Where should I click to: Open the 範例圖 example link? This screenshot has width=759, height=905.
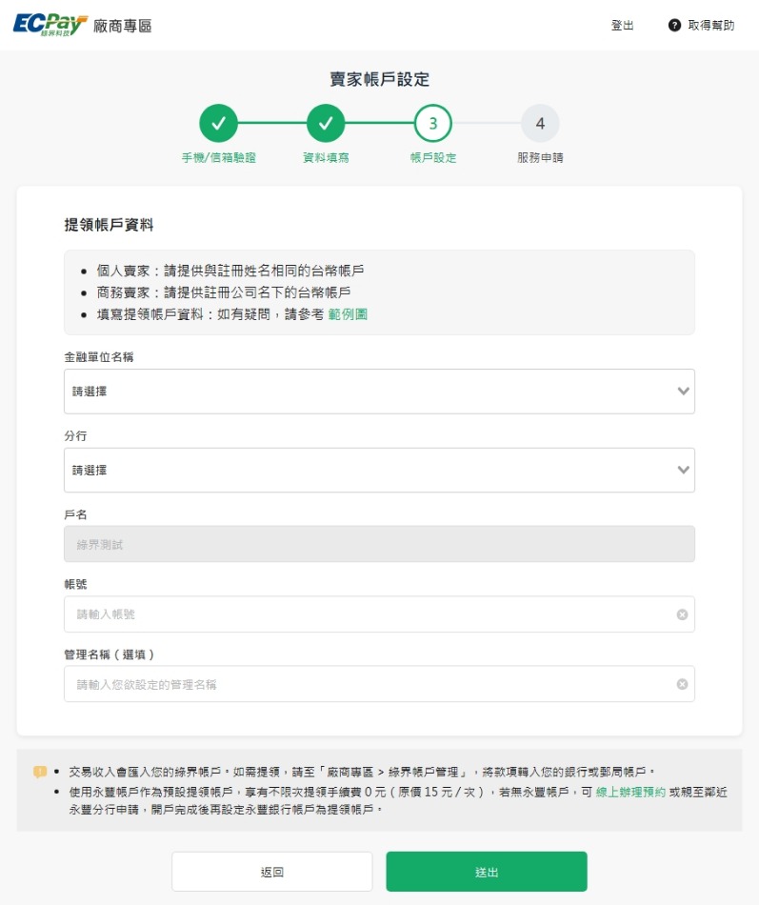pyautogui.click(x=348, y=313)
